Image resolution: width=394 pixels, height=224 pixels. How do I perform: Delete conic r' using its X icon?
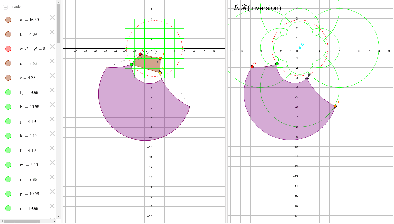pos(52,206)
